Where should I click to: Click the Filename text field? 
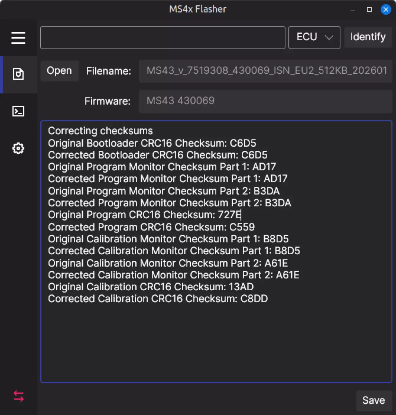[x=265, y=71]
